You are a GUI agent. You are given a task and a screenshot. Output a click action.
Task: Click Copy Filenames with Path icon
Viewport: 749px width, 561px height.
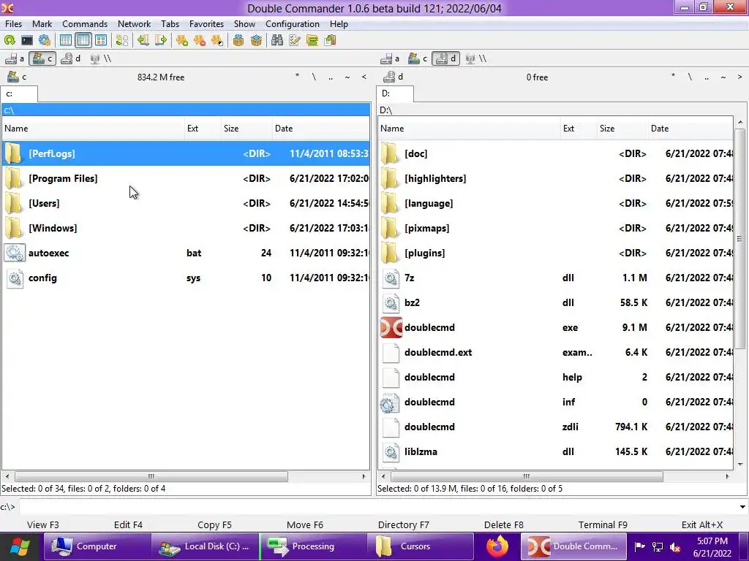coord(330,41)
